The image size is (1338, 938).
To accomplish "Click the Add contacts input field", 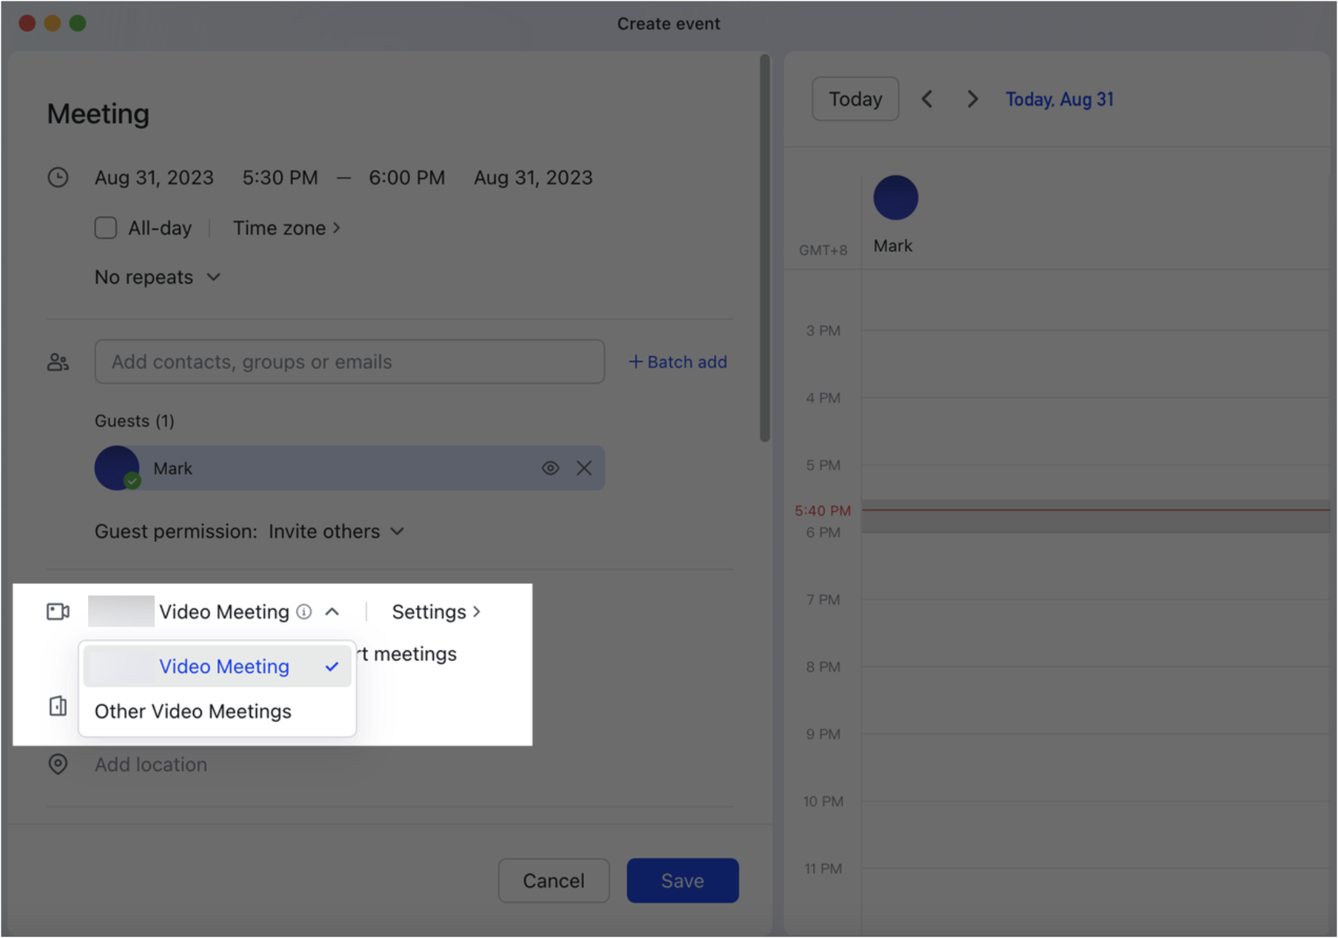I will [x=350, y=362].
